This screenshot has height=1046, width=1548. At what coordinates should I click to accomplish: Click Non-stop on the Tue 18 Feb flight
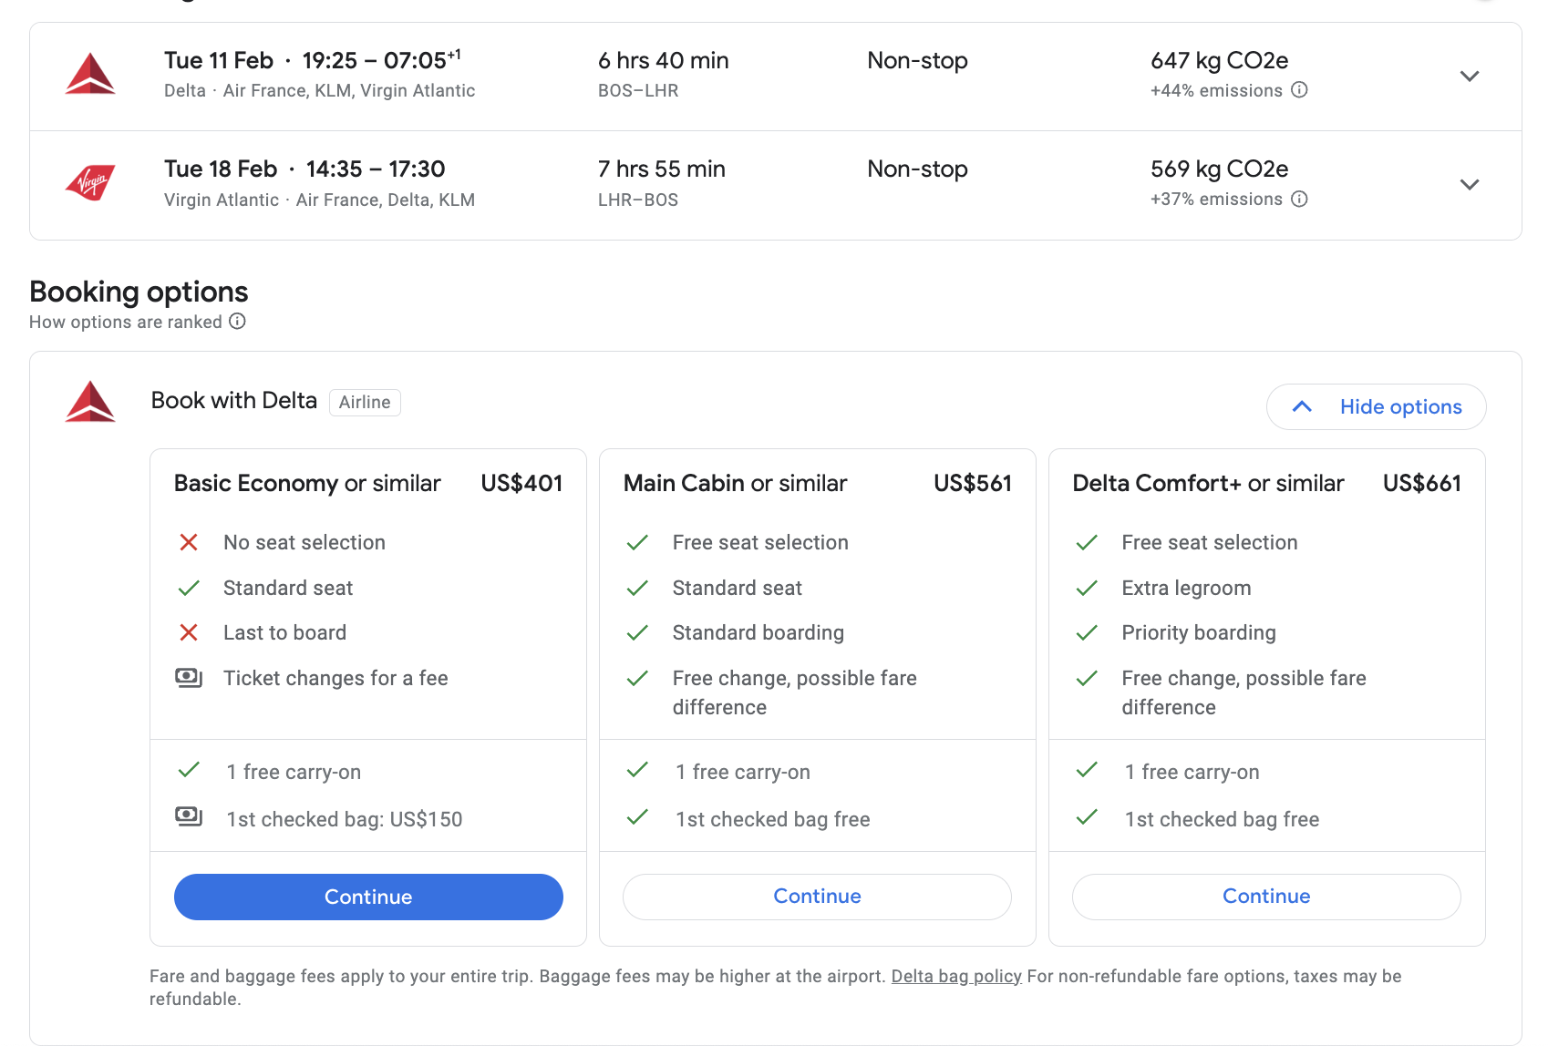point(917,169)
